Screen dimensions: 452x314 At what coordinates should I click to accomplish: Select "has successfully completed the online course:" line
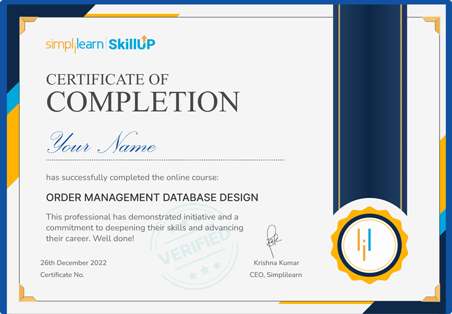pos(133,177)
